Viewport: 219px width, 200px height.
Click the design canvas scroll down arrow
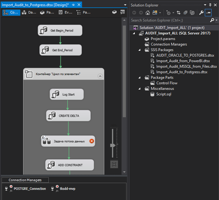(124, 172)
